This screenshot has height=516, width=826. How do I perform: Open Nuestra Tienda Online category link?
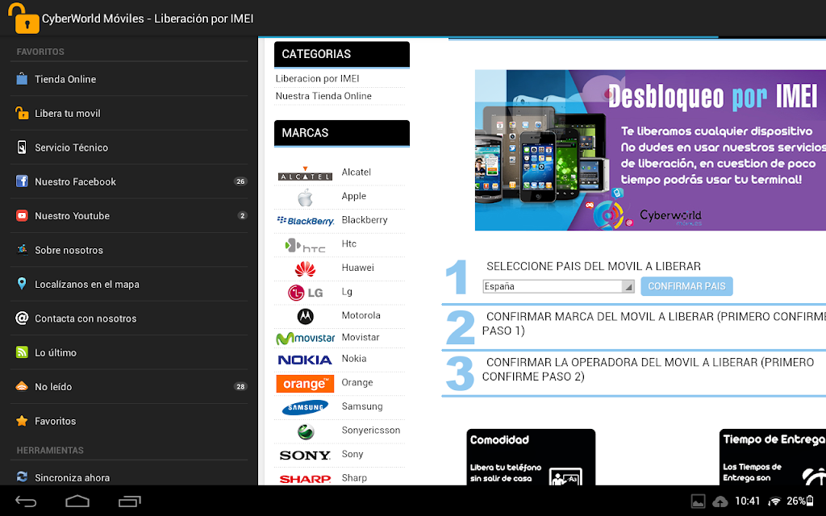pos(323,96)
